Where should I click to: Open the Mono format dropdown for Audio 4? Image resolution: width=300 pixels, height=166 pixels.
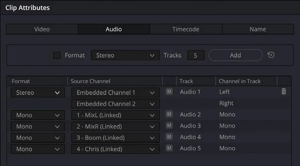[x=38, y=138]
